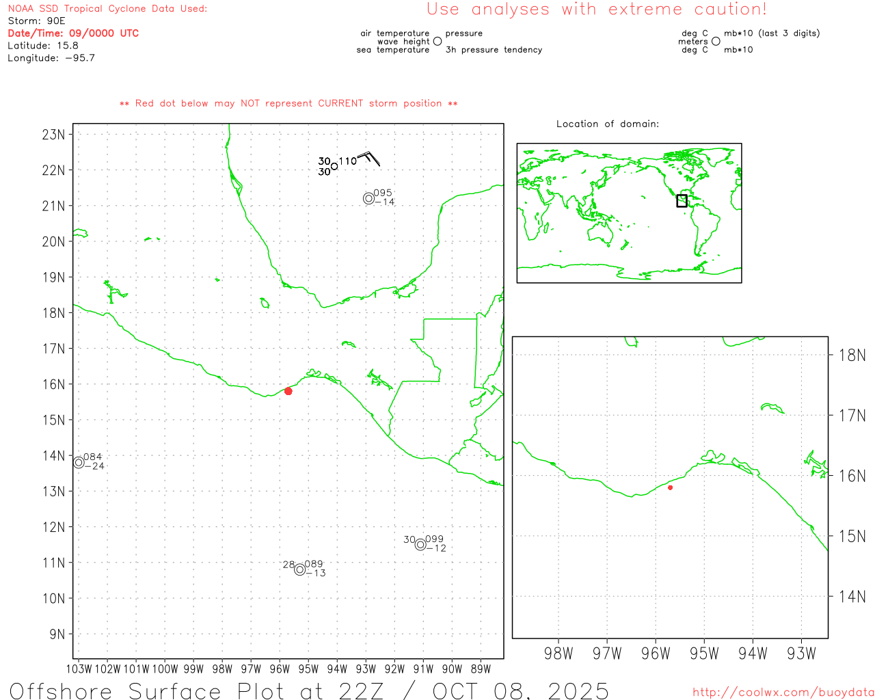Click the red storm dot in the zoomed inset map
Image resolution: width=875 pixels, height=700 pixels.
click(x=671, y=487)
